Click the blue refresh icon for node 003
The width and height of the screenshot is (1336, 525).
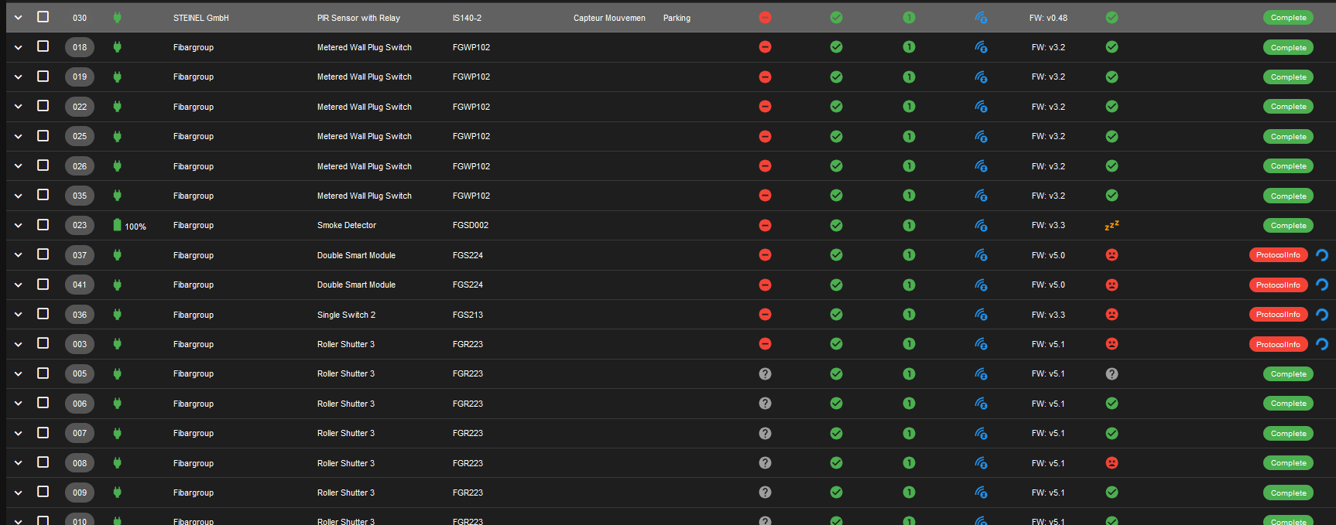point(1322,344)
